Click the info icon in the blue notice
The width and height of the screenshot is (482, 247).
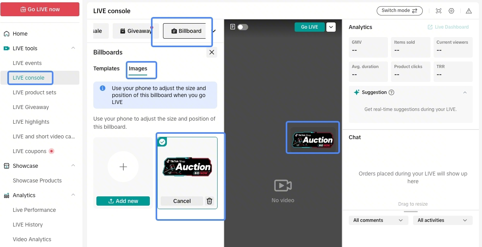point(103,88)
